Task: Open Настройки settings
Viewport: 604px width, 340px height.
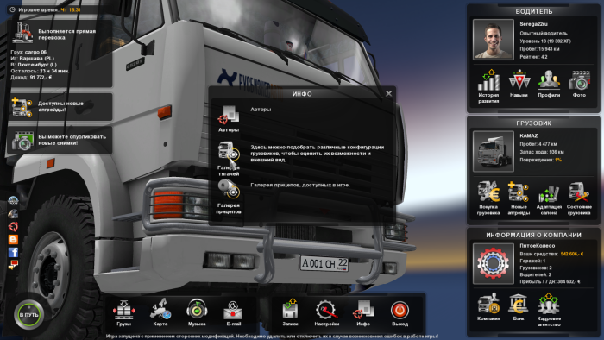Action: pos(327,312)
